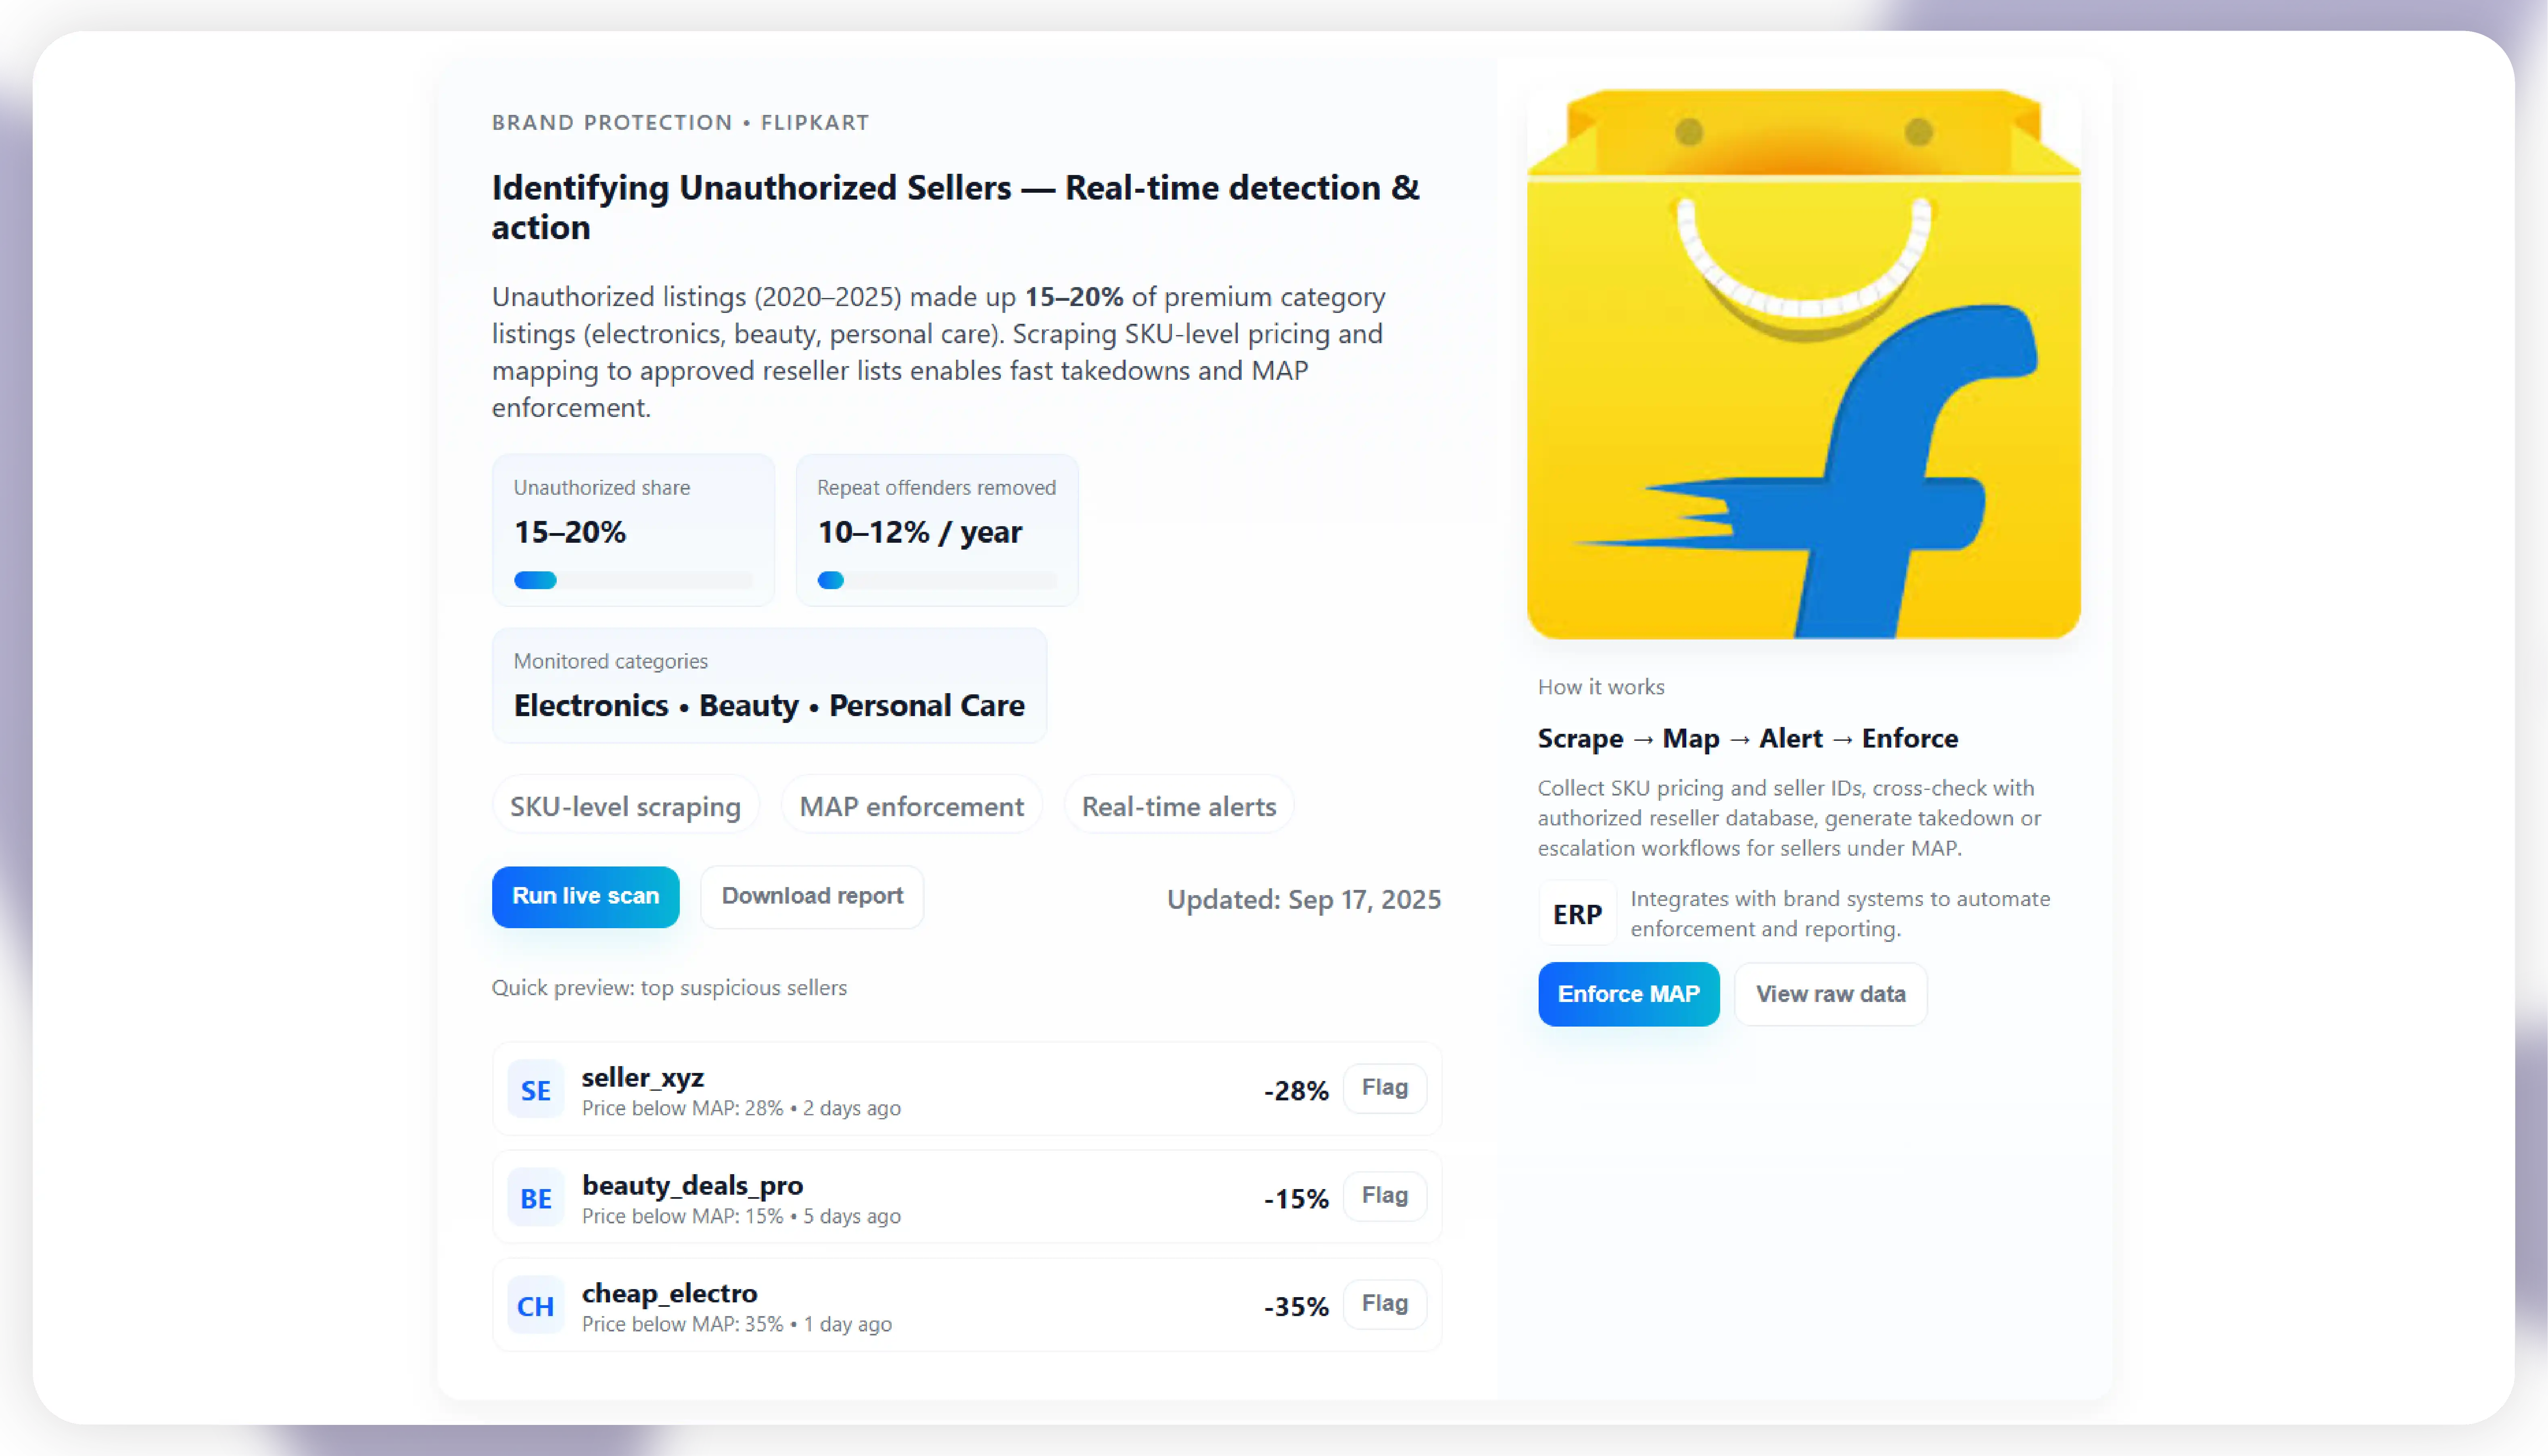Click the Repeat offenders removed progress bar

coord(936,580)
